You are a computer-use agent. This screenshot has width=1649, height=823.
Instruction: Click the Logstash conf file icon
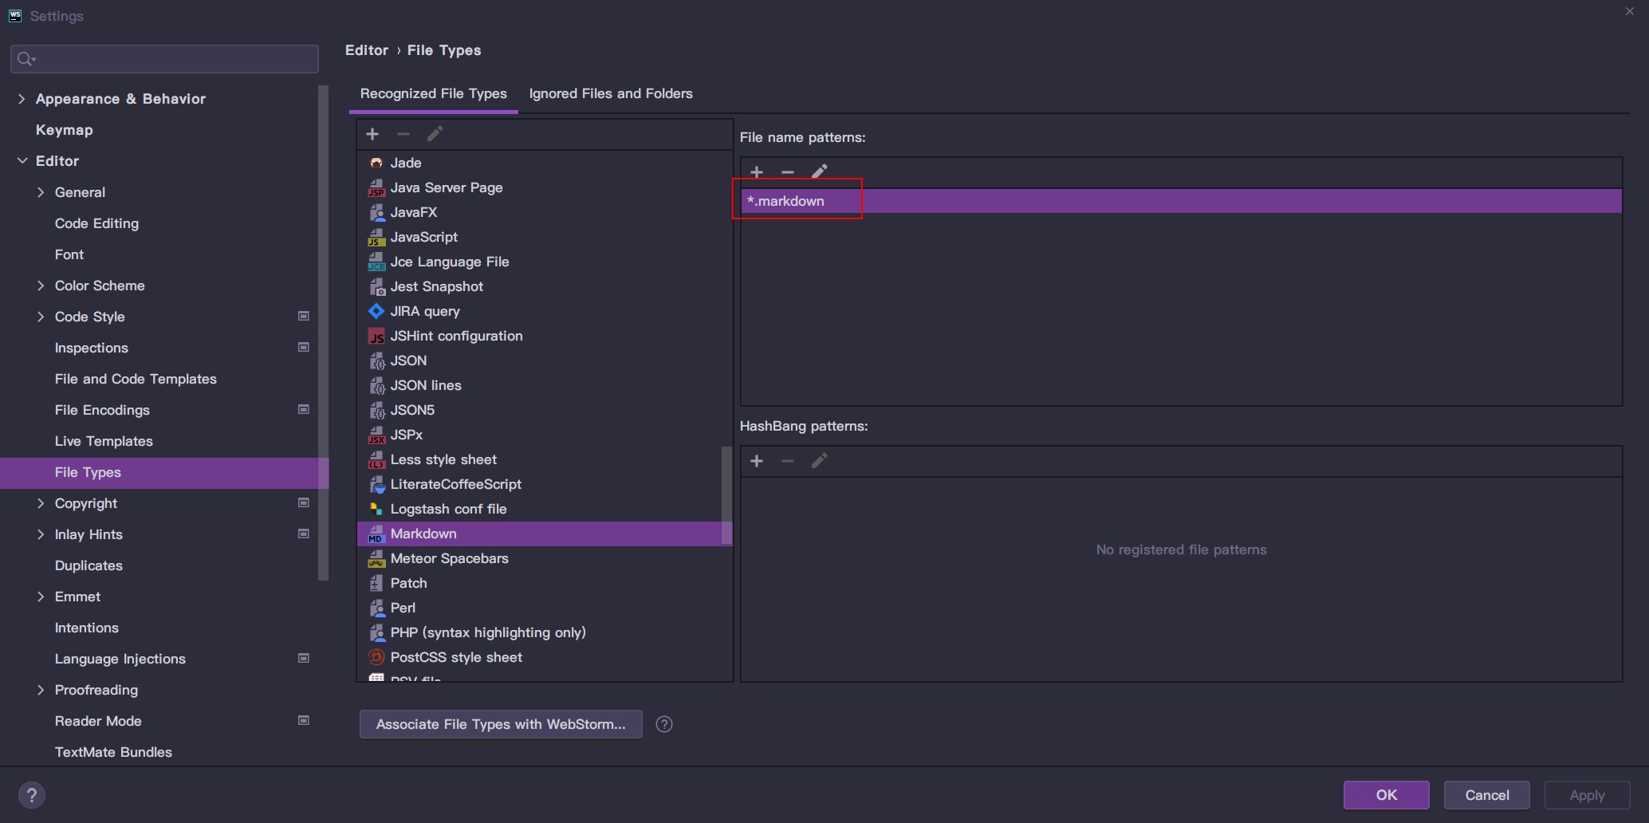[376, 509]
